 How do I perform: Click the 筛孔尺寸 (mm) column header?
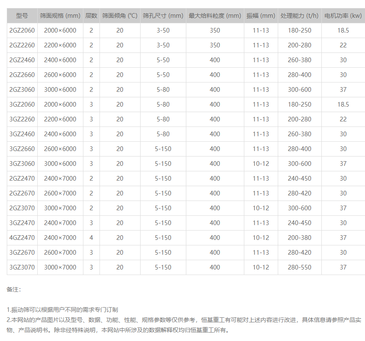pyautogui.click(x=163, y=16)
